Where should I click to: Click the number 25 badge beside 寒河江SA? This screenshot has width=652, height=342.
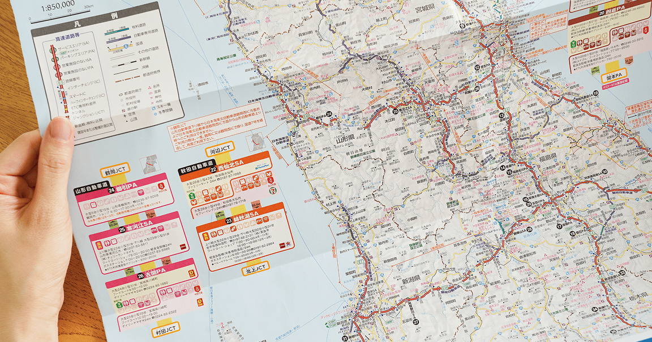tap(121, 230)
